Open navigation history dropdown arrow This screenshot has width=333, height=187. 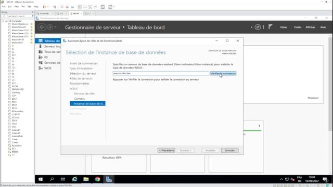[x=56, y=27]
